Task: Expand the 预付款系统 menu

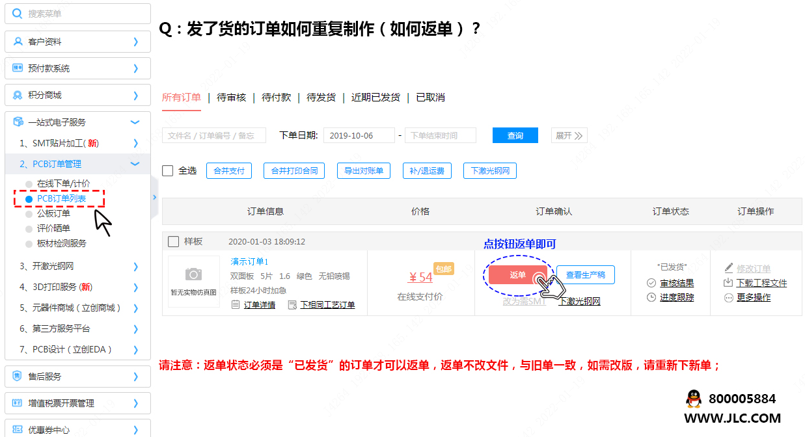Action: point(135,68)
